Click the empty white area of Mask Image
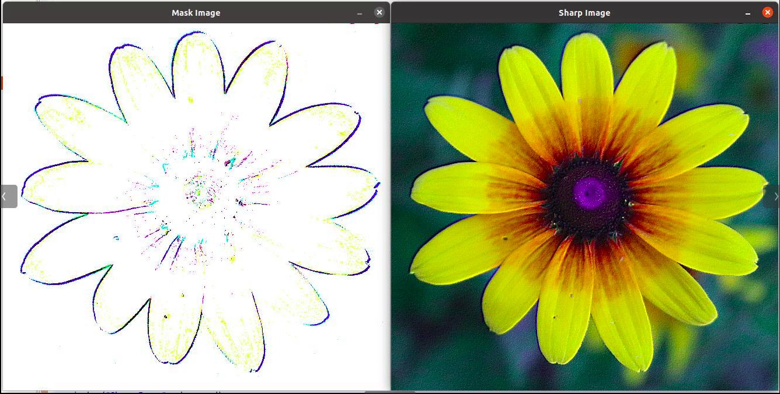Viewport: 780px width, 394px height. coord(47,350)
